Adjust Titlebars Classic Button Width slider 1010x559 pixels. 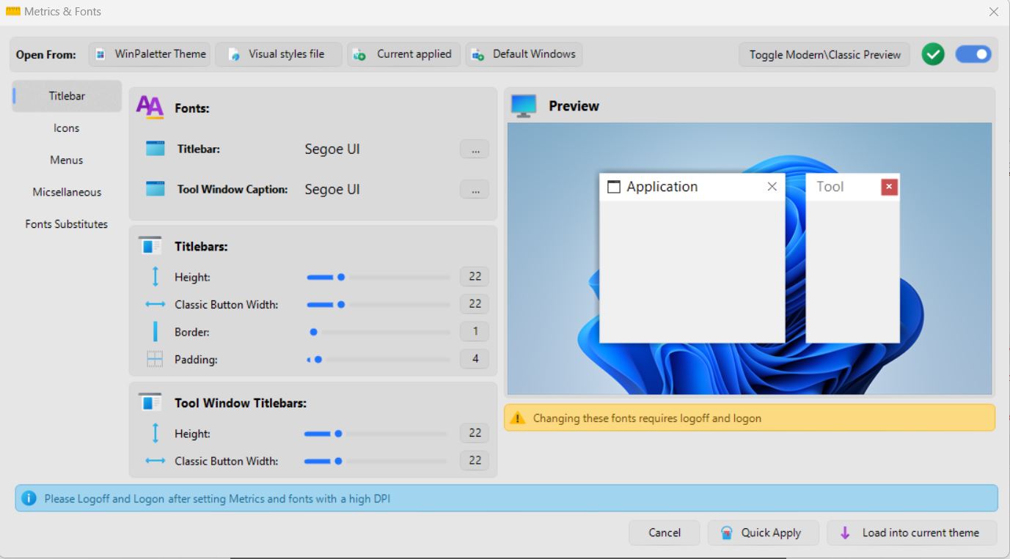378,304
